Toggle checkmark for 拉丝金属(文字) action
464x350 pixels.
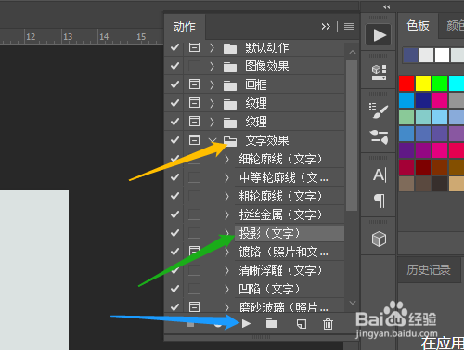[174, 214]
